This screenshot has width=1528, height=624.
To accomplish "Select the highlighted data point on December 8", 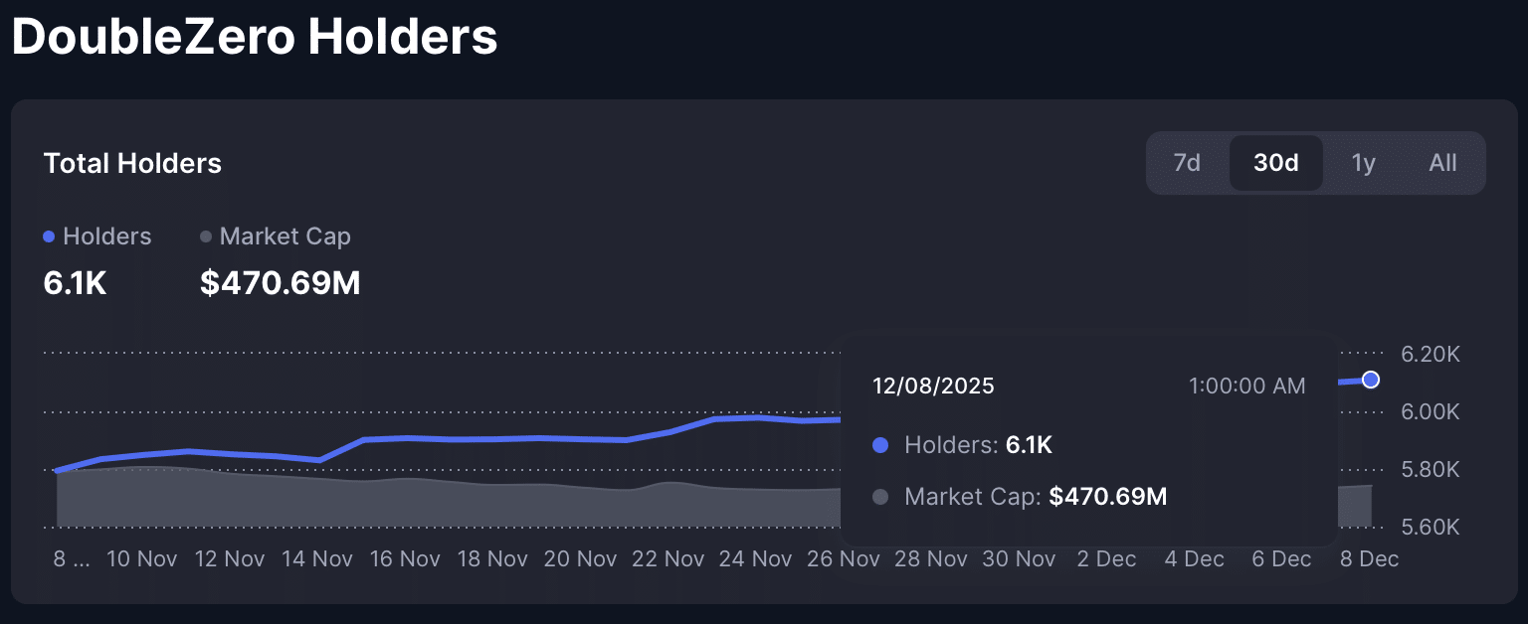I will [1371, 380].
